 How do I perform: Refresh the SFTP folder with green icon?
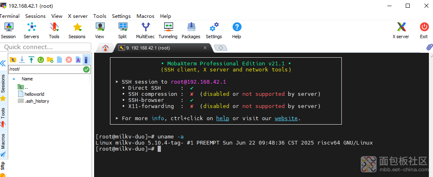[41, 59]
